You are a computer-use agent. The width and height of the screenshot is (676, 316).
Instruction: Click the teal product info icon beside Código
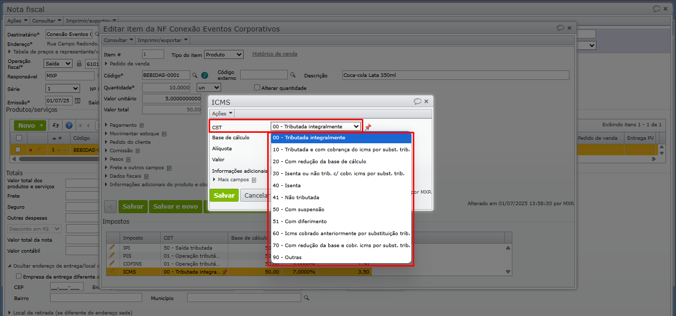(x=205, y=75)
